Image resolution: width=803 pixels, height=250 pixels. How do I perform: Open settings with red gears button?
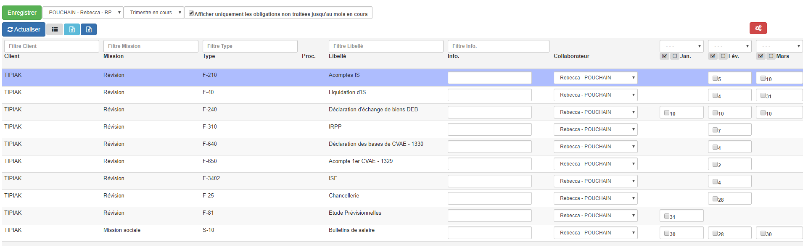(758, 28)
